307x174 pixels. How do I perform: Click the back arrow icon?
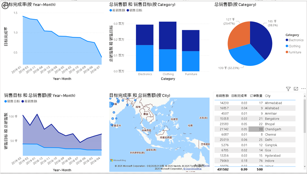click(x=4, y=6)
